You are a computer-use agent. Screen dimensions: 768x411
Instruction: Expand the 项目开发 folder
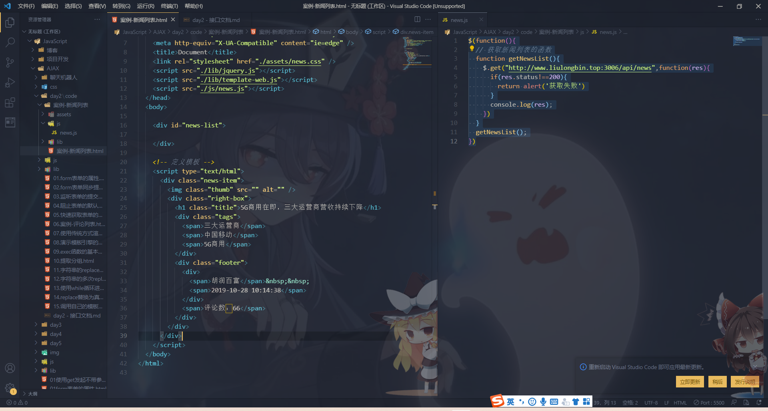[x=64, y=59]
